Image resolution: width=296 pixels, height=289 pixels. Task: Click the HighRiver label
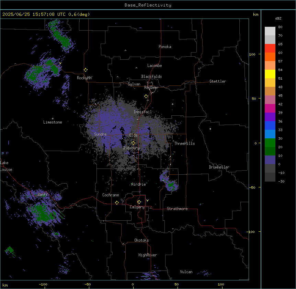(x=148, y=255)
